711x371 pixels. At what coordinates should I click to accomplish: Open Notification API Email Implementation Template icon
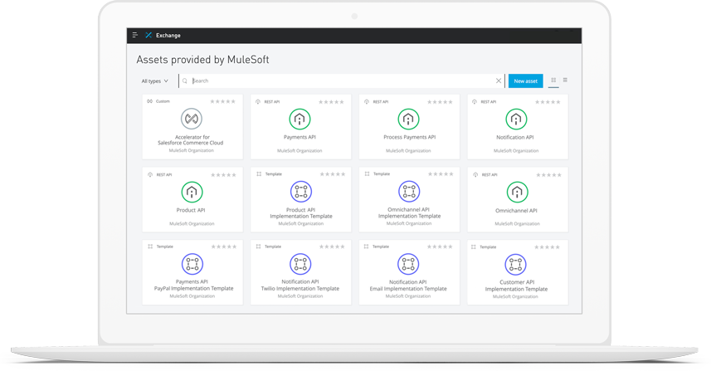(x=408, y=264)
